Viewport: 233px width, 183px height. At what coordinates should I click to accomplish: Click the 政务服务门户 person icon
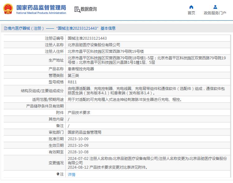[215, 7]
